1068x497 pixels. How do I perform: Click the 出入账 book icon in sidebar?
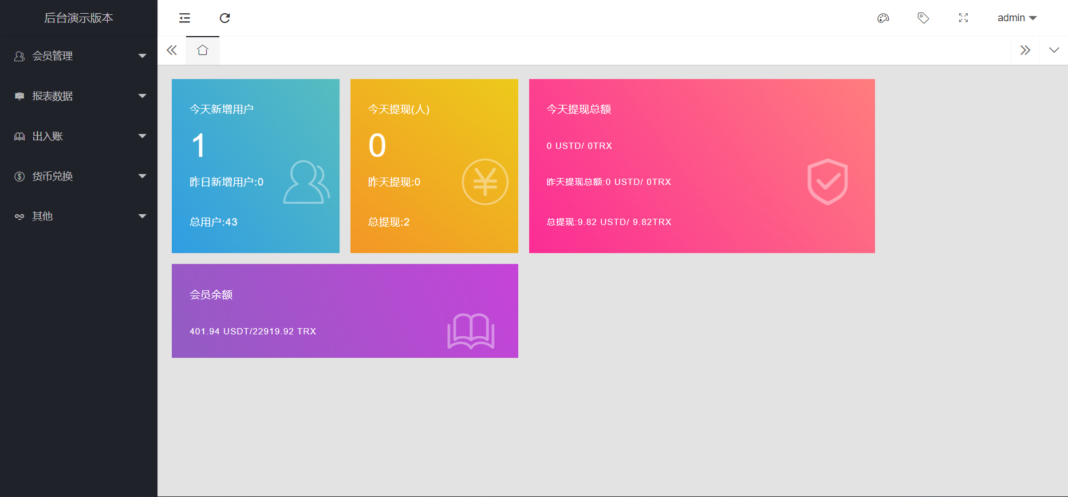point(19,136)
